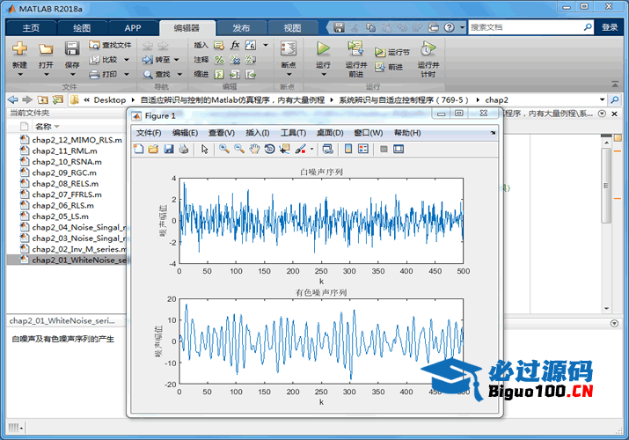Select the Data Cursor tool in Figure 1
This screenshot has height=440, width=629.
coord(285,150)
